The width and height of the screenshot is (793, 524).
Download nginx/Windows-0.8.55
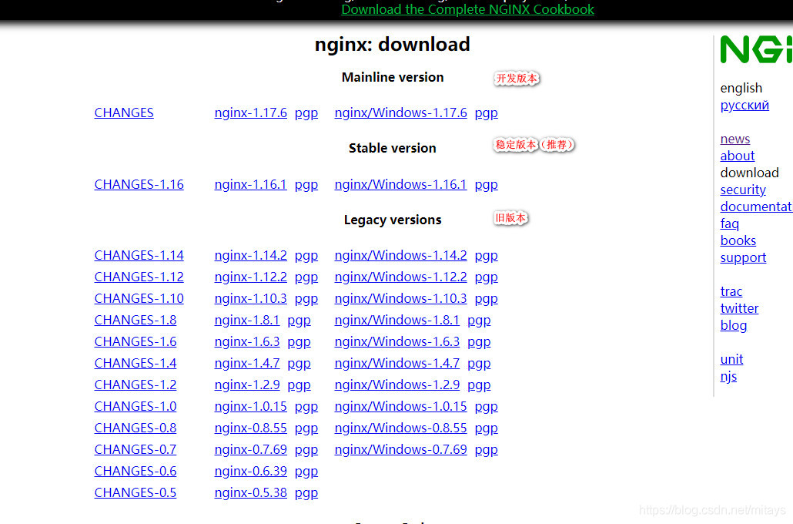point(400,428)
